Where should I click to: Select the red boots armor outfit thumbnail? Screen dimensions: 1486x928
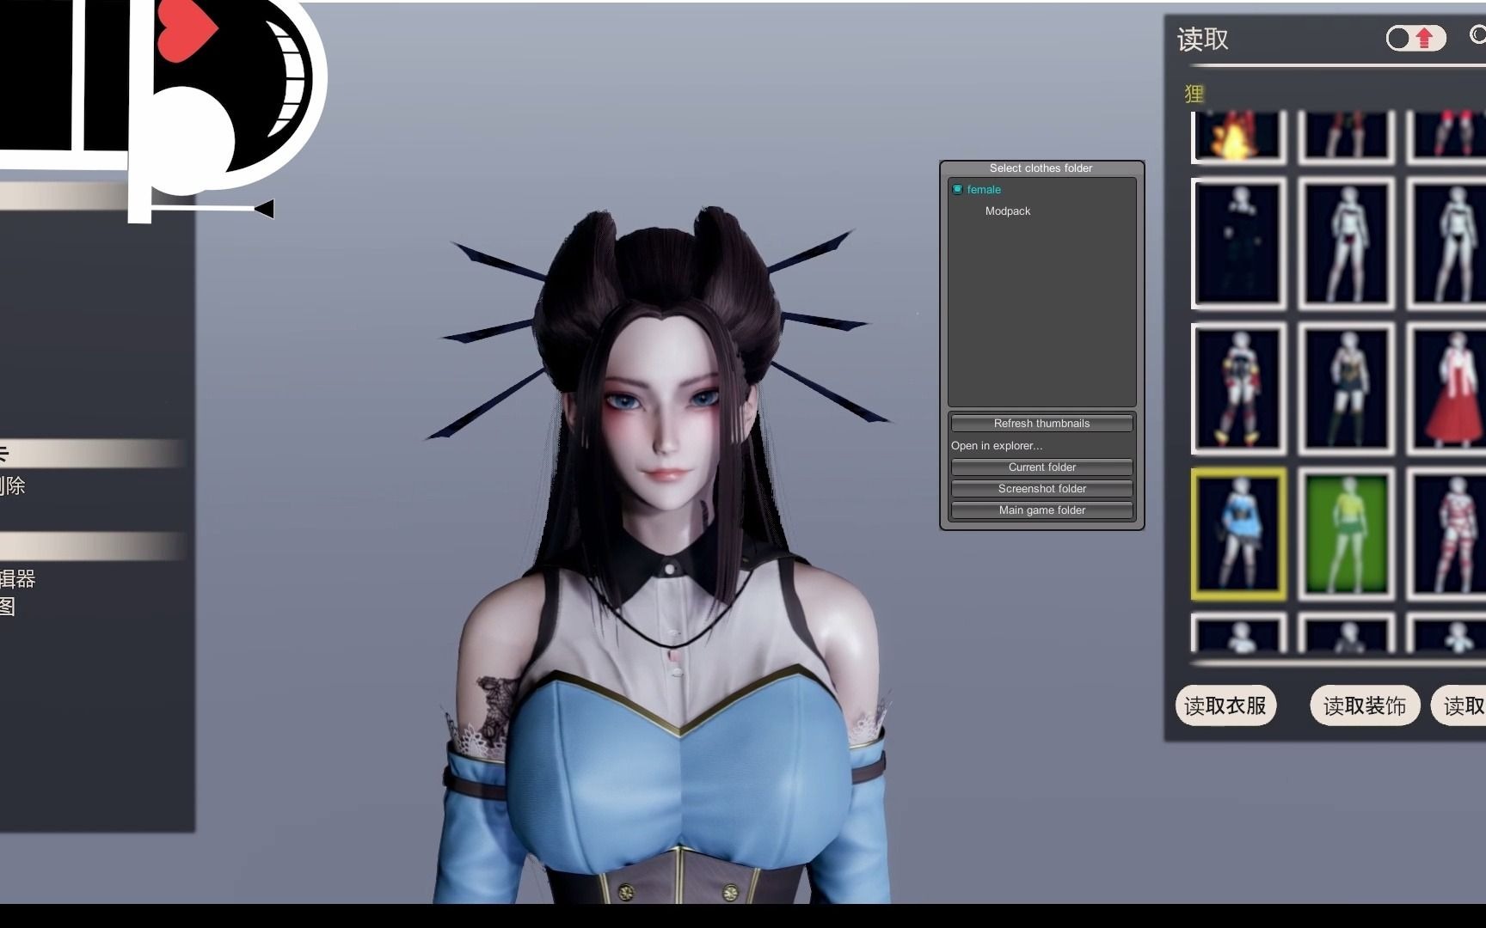tap(1238, 388)
